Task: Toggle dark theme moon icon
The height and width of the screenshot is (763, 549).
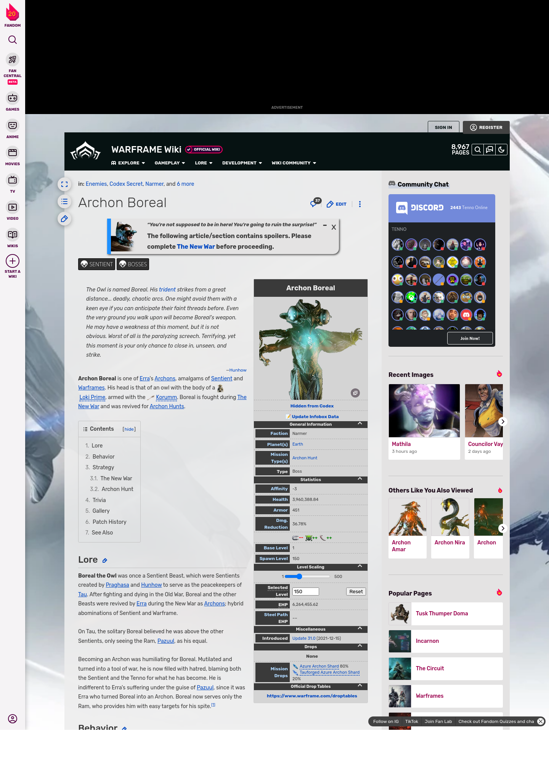Action: (501, 150)
